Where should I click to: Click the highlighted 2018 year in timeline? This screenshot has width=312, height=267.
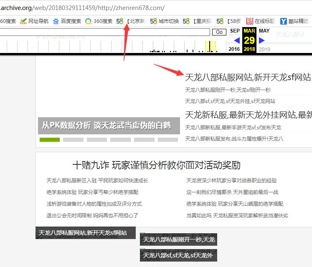(x=249, y=49)
